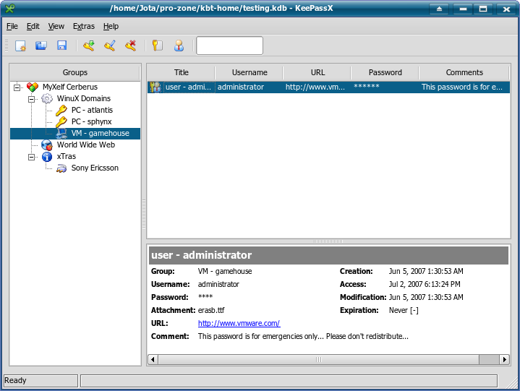Open the File menu
The width and height of the screenshot is (520, 391).
(12, 26)
